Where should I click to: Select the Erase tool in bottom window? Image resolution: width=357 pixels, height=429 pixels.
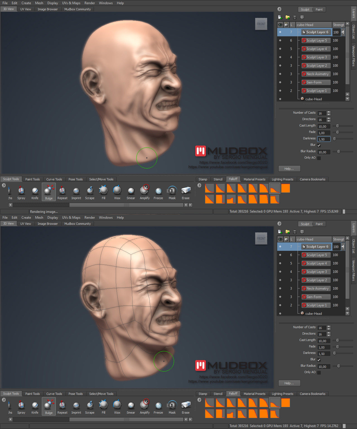[x=186, y=407]
